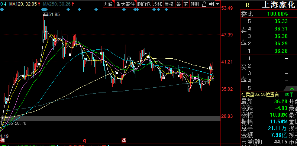This screenshot has width=297, height=146.
Task: Click the 51.95 high price marker icon
Action: tap(45, 14)
